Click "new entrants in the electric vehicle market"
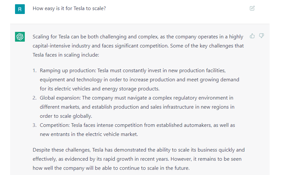This screenshot has width=281, height=175. pyautogui.click(x=89, y=134)
